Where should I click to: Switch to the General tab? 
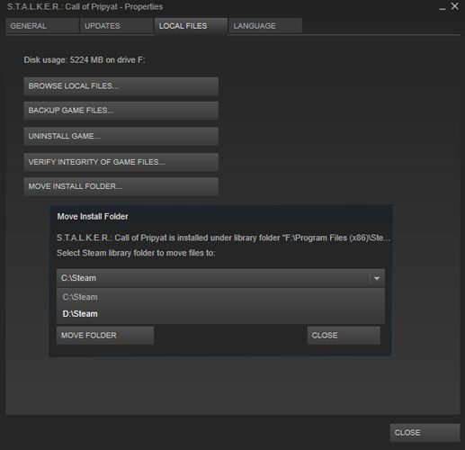click(42, 26)
